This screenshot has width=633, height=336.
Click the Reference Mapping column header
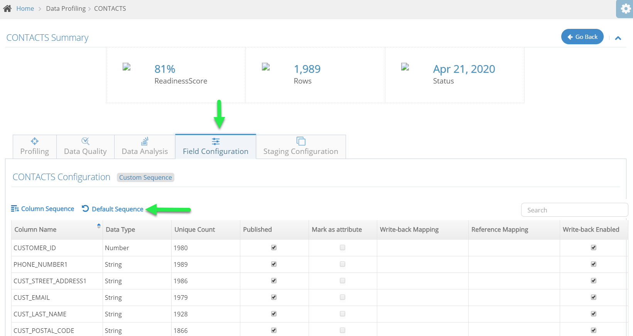pos(514,230)
